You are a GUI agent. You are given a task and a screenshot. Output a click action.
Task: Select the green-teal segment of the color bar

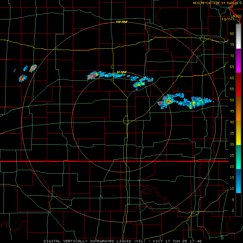click(238, 157)
